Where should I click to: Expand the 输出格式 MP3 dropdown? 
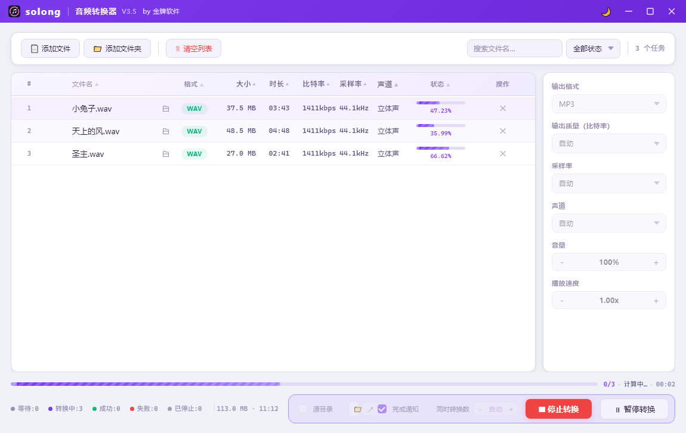pos(608,104)
